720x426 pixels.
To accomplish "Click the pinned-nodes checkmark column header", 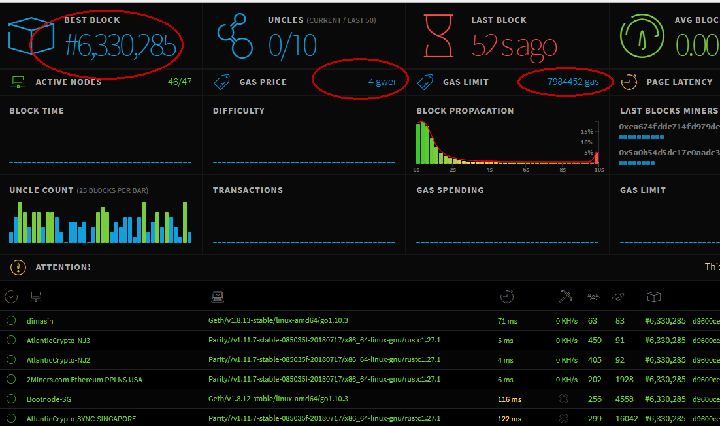I will point(11,297).
